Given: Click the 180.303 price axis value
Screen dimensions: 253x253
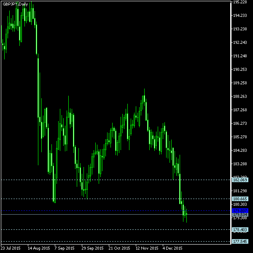Looking at the screenshot, I should 240,205.
